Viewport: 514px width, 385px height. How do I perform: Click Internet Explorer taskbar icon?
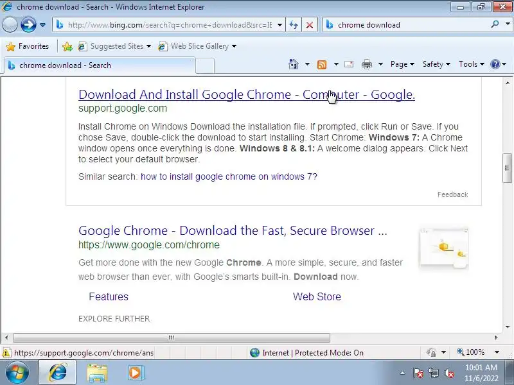tap(57, 373)
